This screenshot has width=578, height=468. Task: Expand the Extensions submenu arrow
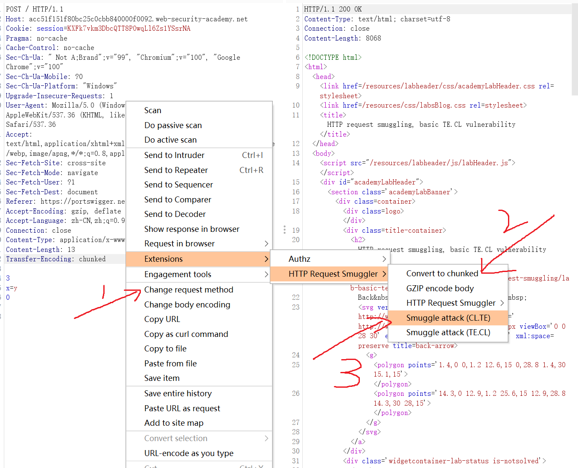(266, 259)
